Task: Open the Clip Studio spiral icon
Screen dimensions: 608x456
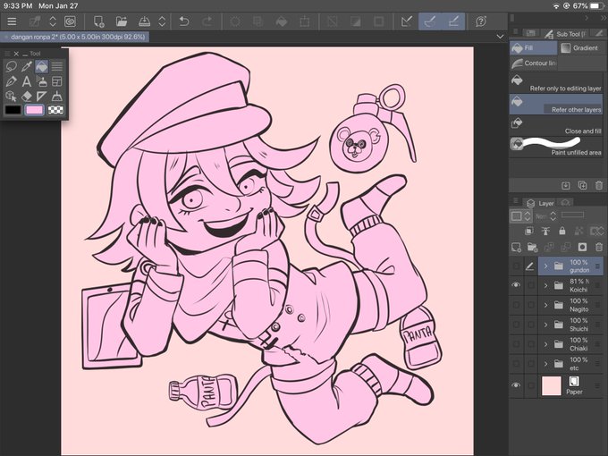Action: click(x=70, y=21)
